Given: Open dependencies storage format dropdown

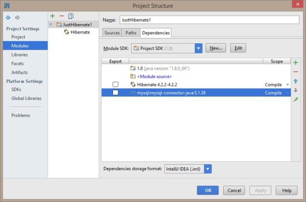Looking at the screenshot, I should pyautogui.click(x=208, y=169).
